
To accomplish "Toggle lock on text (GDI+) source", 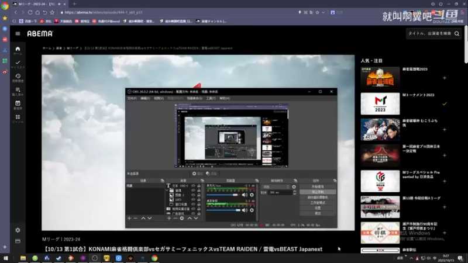I will [199, 186].
